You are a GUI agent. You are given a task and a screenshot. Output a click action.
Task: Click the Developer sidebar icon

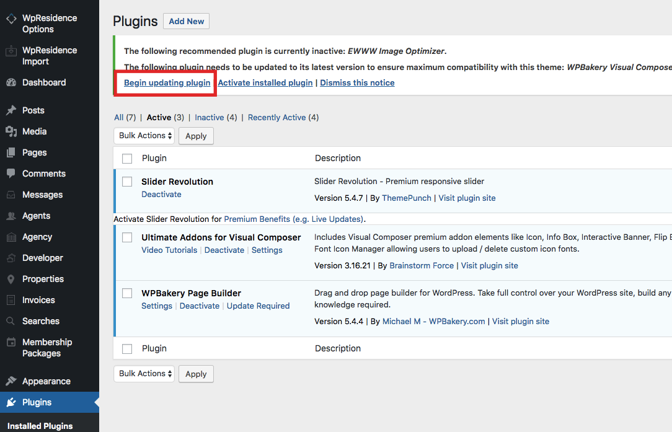point(12,258)
